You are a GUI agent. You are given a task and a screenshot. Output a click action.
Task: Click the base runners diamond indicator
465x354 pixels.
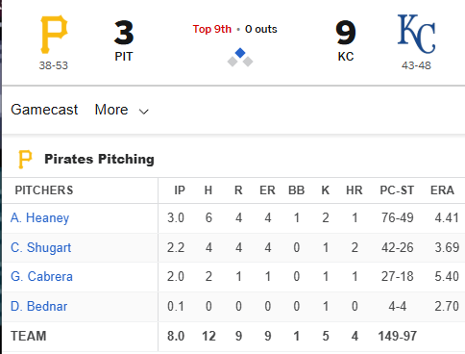(240, 58)
